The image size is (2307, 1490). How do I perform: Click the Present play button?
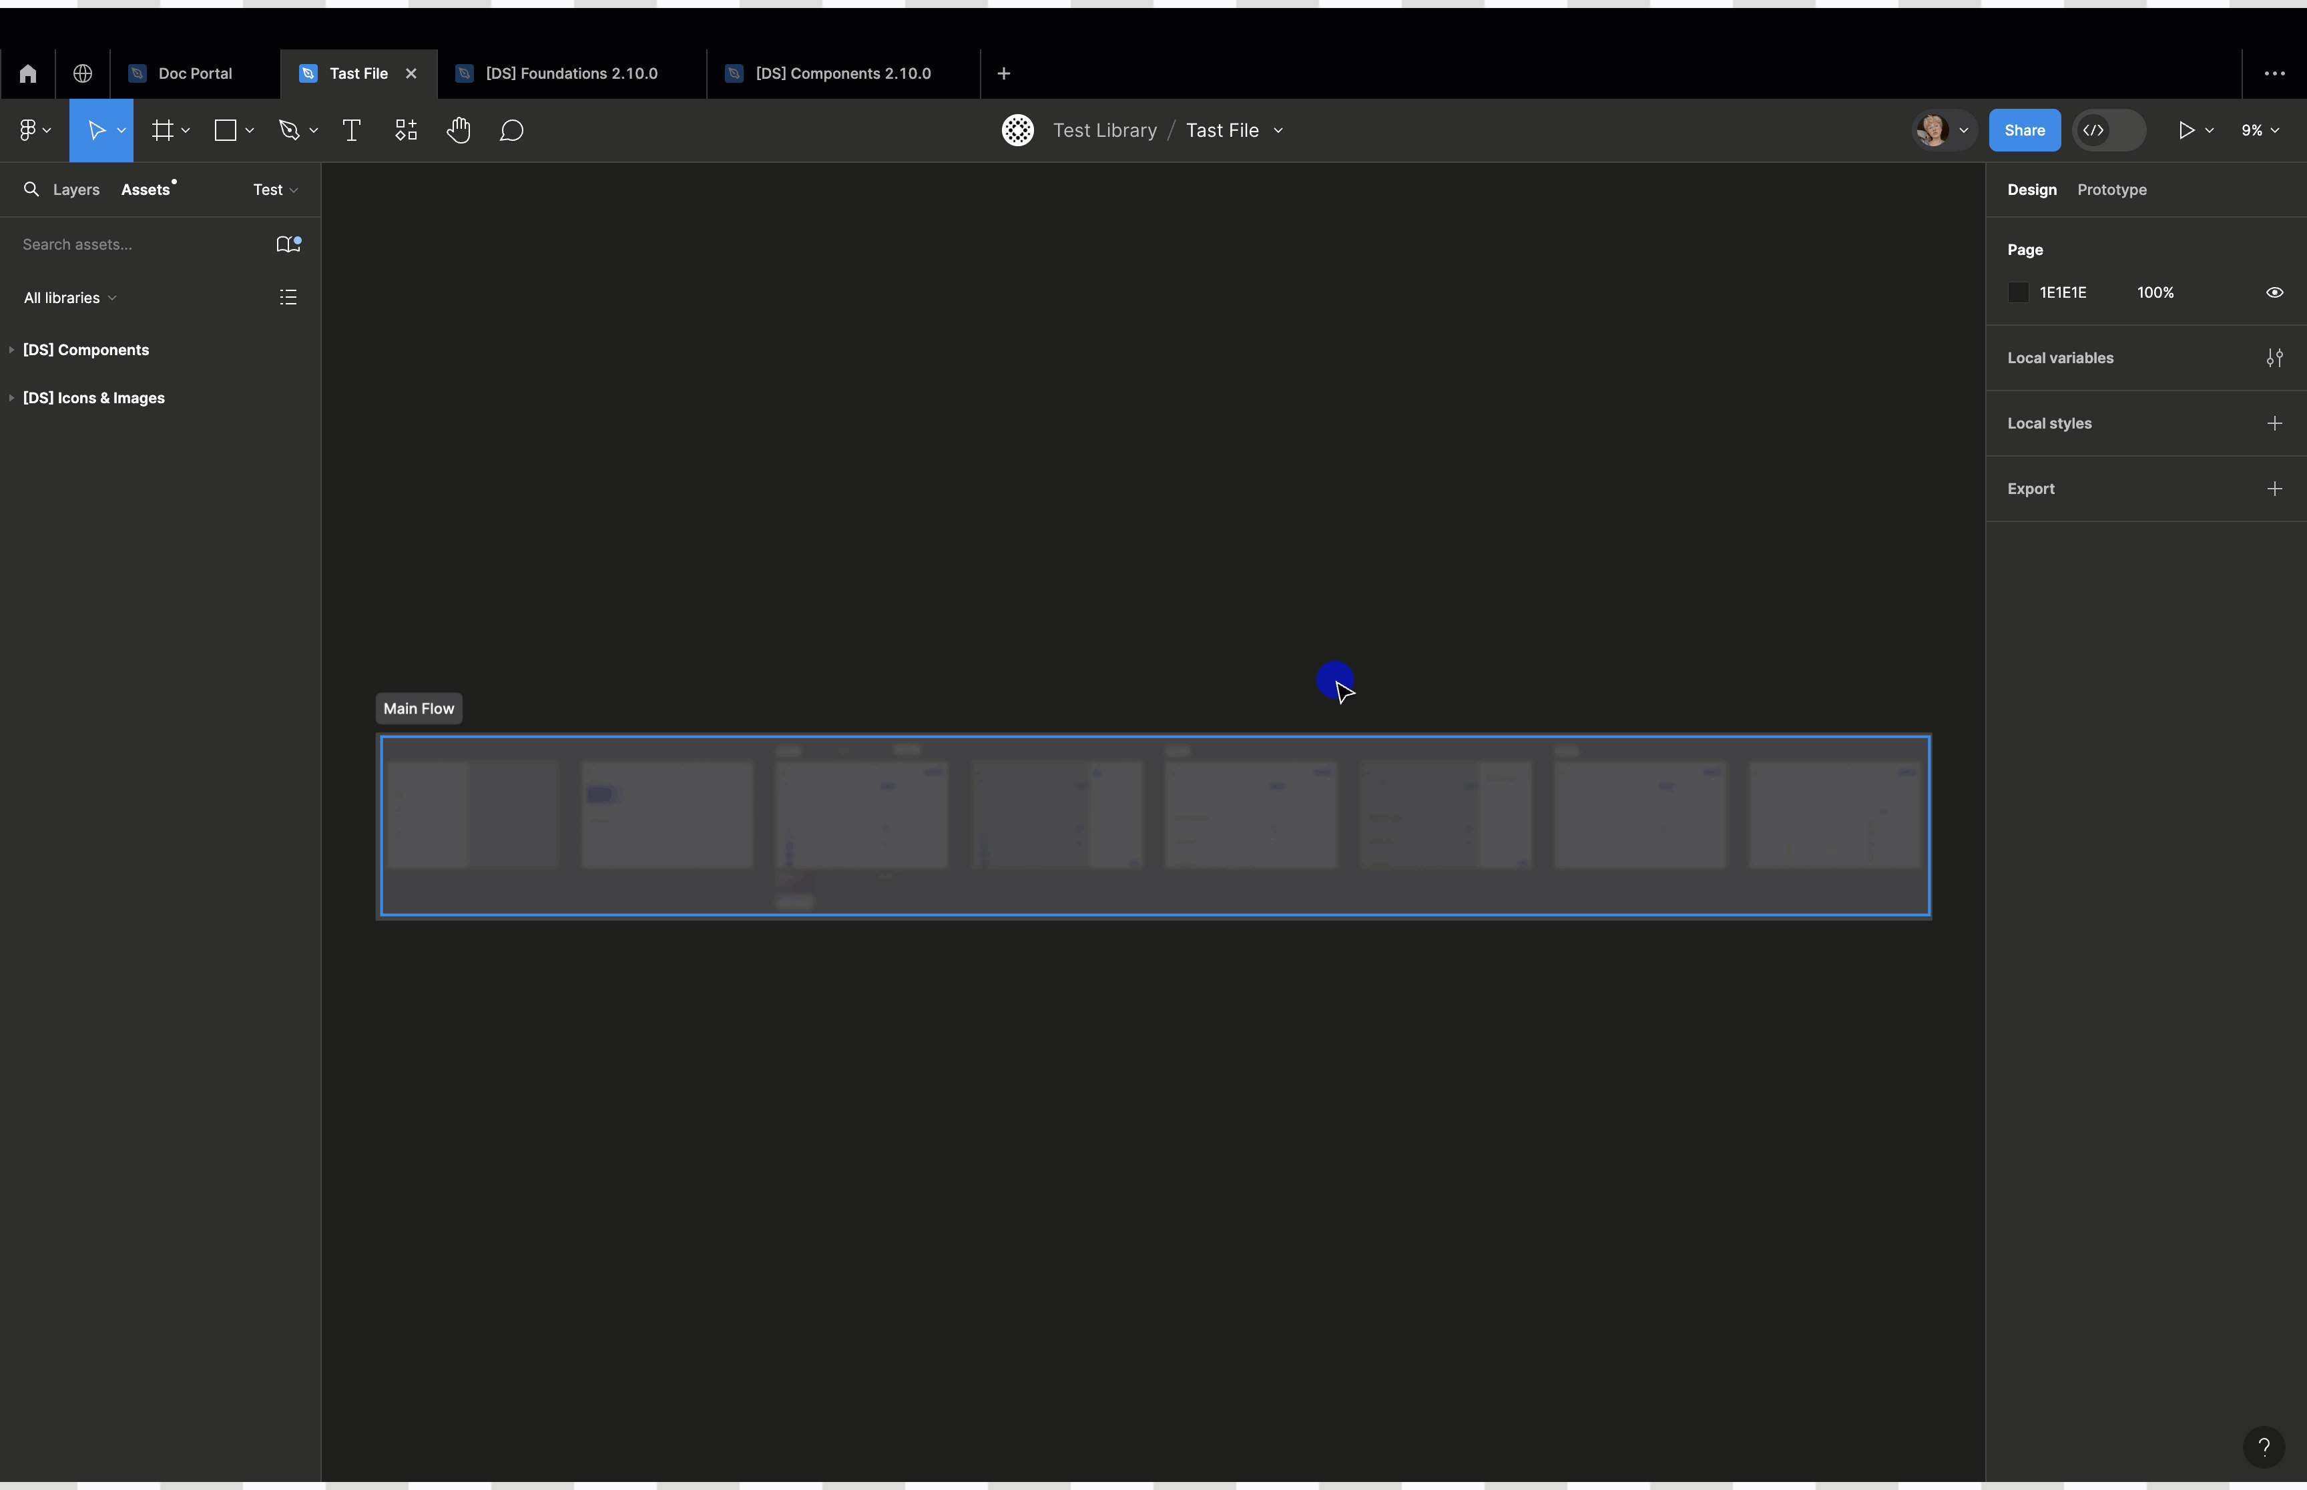pyautogui.click(x=2185, y=131)
